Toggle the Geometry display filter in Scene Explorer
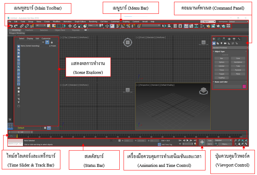Image resolution: width=257 pixels, height=175 pixels. pos(19,46)
